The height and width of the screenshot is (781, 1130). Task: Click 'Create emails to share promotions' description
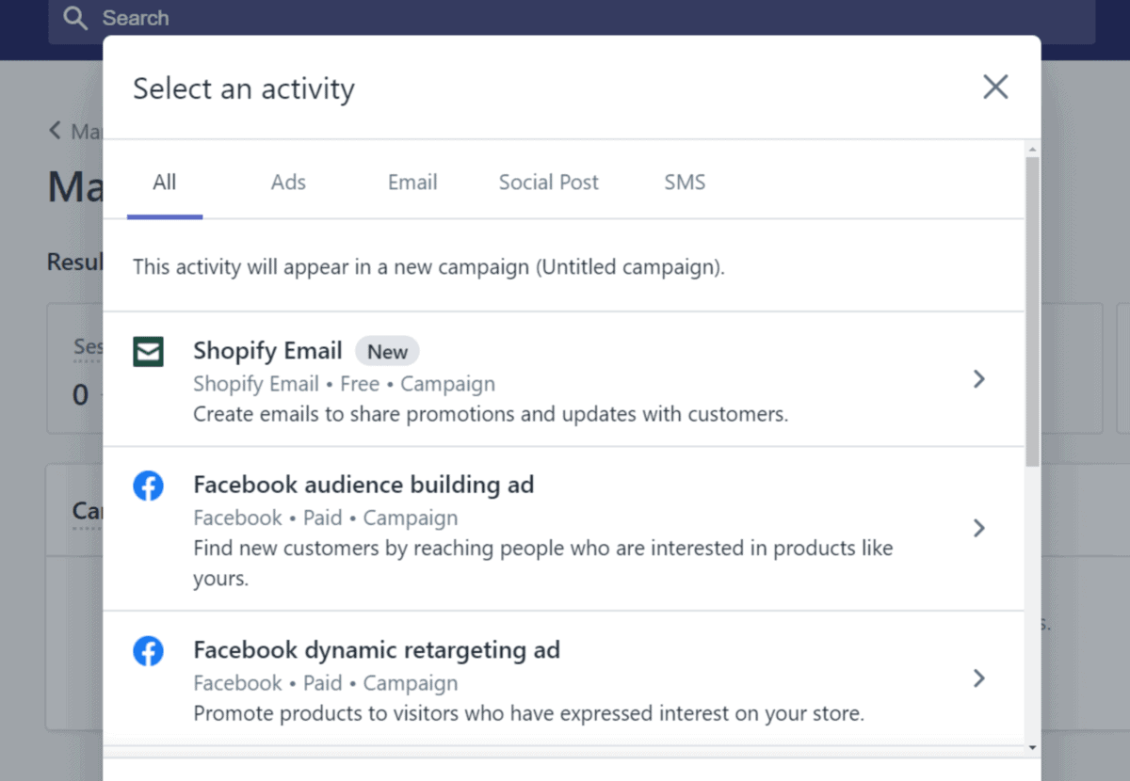point(491,414)
